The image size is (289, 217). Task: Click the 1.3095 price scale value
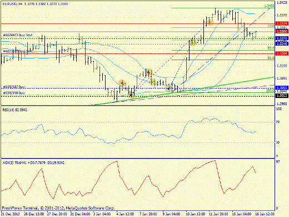(282, 78)
